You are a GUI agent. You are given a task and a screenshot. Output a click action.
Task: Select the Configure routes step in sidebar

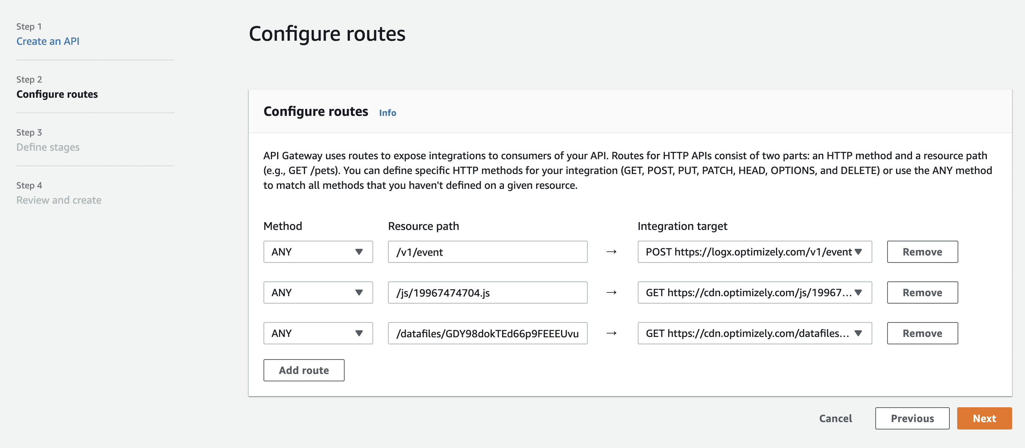[x=57, y=94]
